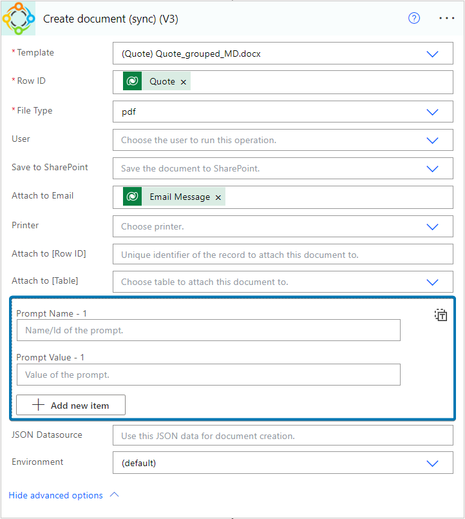Click the Email Message dynamic content token
Image resolution: width=465 pixels, height=519 pixels.
click(x=174, y=197)
